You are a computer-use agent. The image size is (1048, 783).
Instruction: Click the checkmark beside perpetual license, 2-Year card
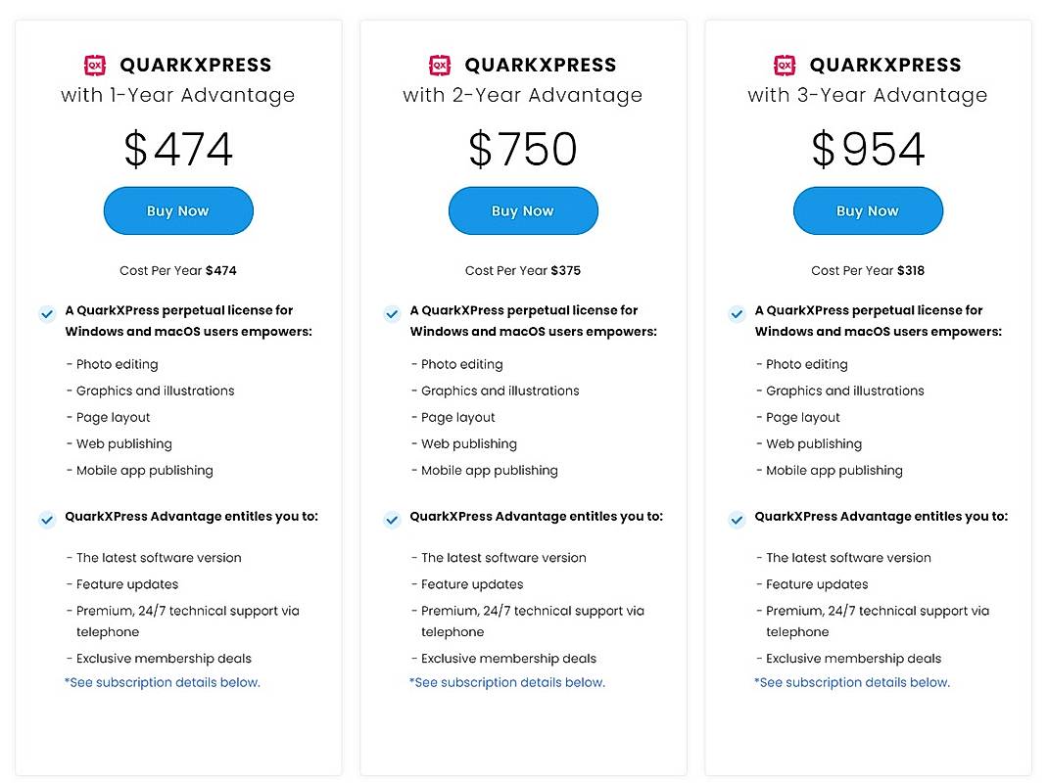tap(392, 314)
